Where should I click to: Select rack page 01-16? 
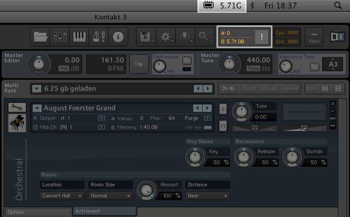pos(228,89)
